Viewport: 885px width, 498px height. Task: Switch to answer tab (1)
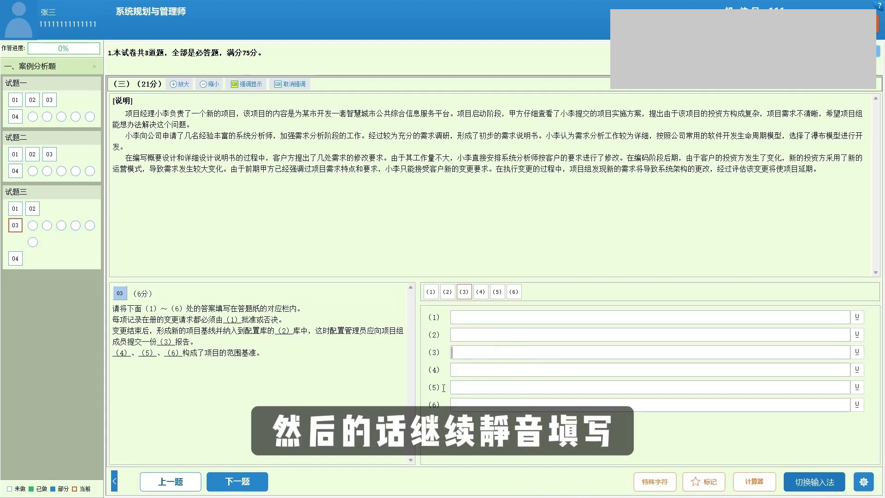[431, 292]
